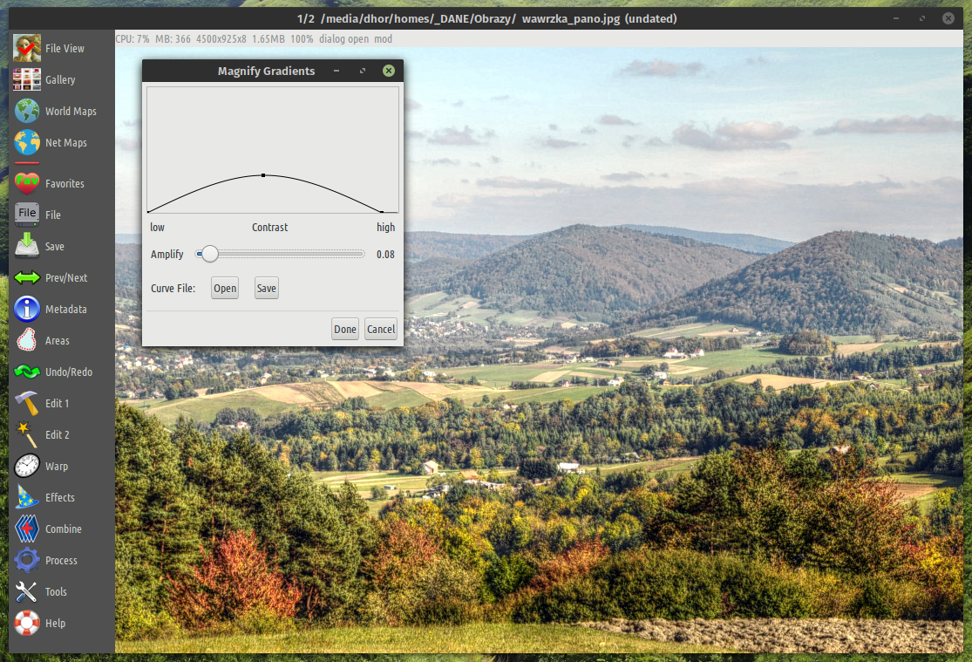Click the Favorites heart icon
Screen dimensions: 972x662
click(x=27, y=184)
